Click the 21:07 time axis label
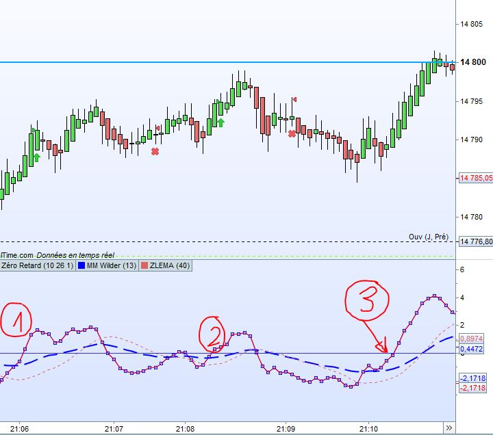This screenshot has height=435, width=493. [114, 429]
